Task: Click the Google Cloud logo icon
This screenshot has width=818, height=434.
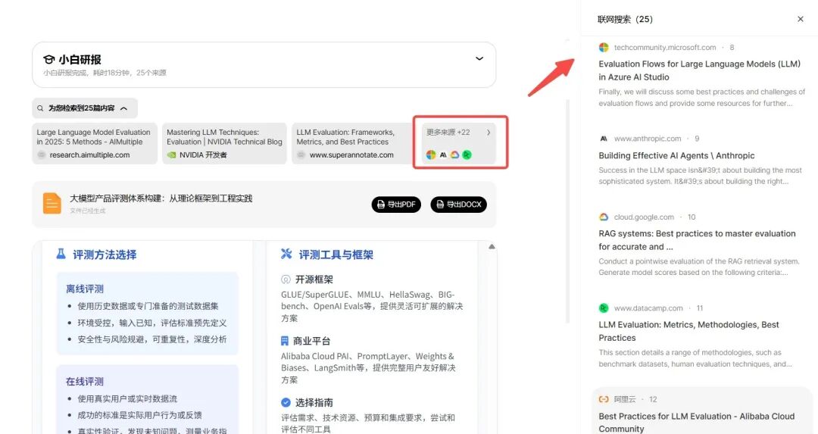Action: (604, 217)
